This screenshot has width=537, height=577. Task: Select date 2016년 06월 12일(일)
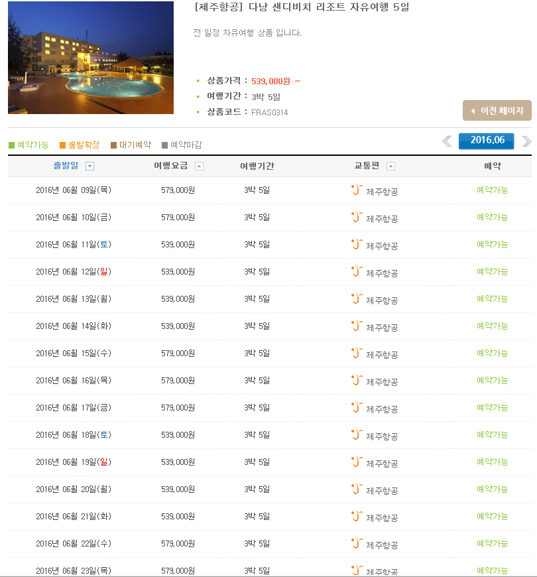pos(74,271)
